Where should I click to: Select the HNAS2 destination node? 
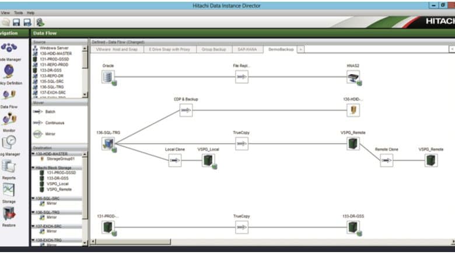tap(353, 77)
